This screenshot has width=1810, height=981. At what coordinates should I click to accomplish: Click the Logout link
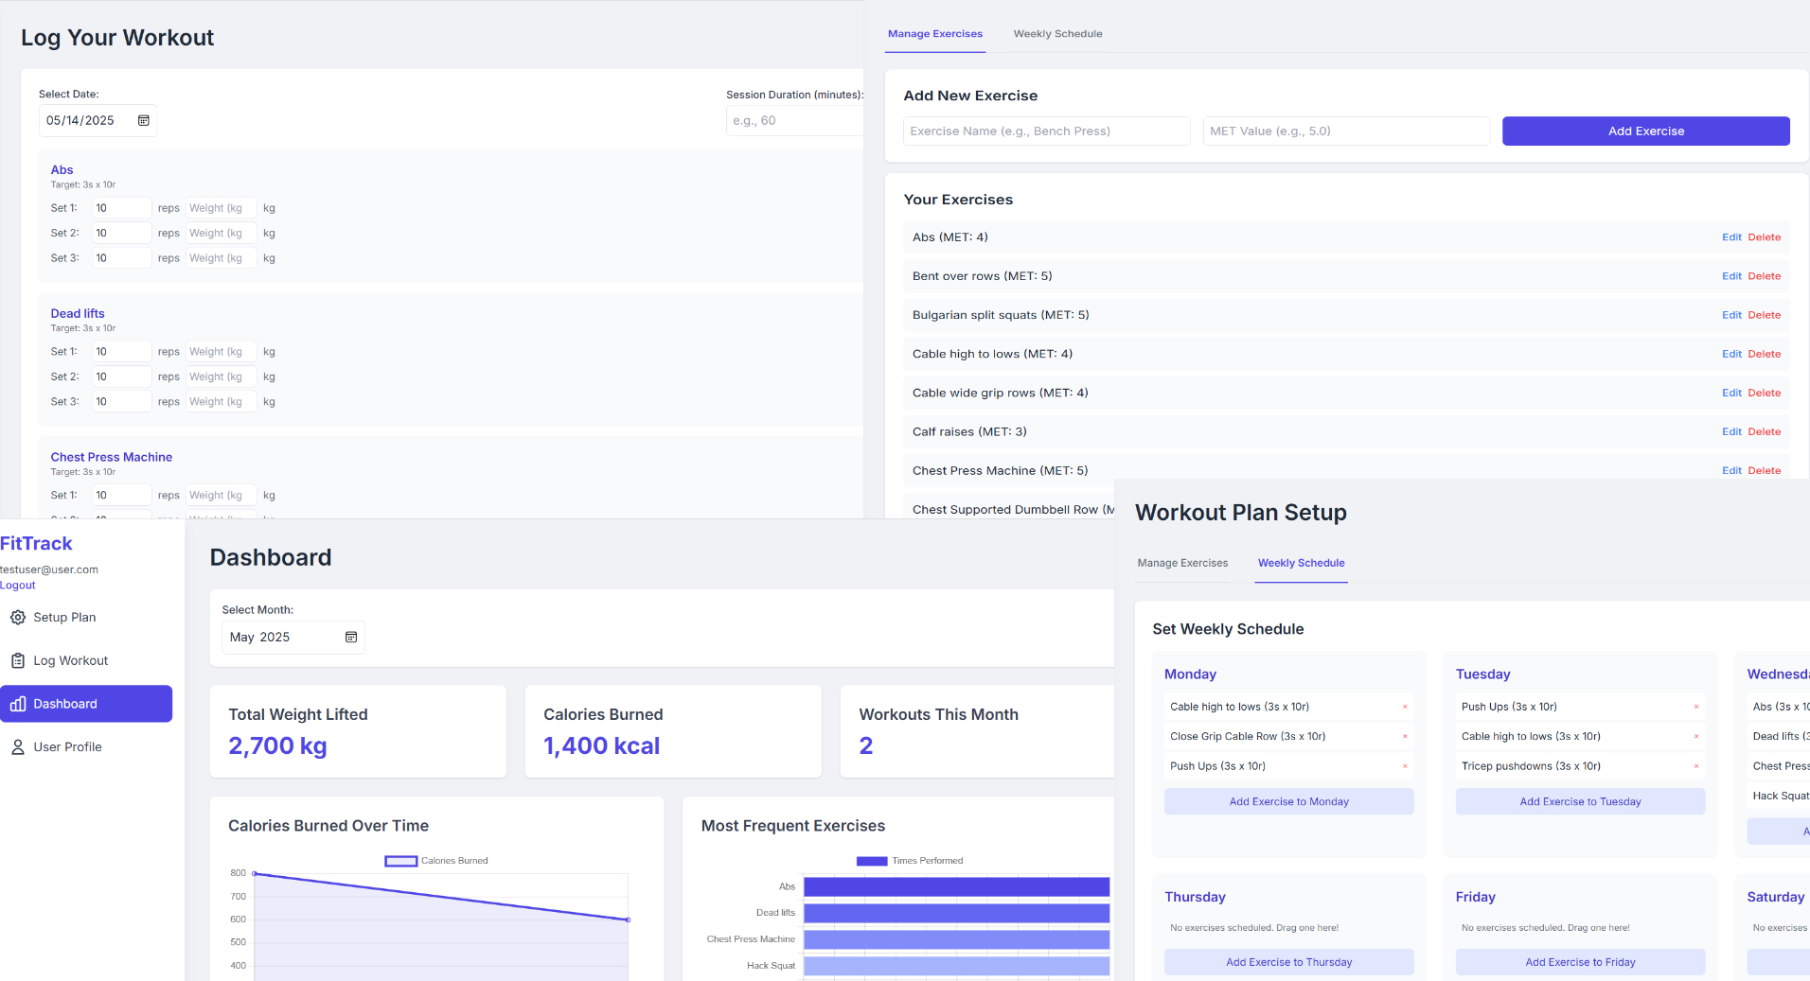pos(18,586)
